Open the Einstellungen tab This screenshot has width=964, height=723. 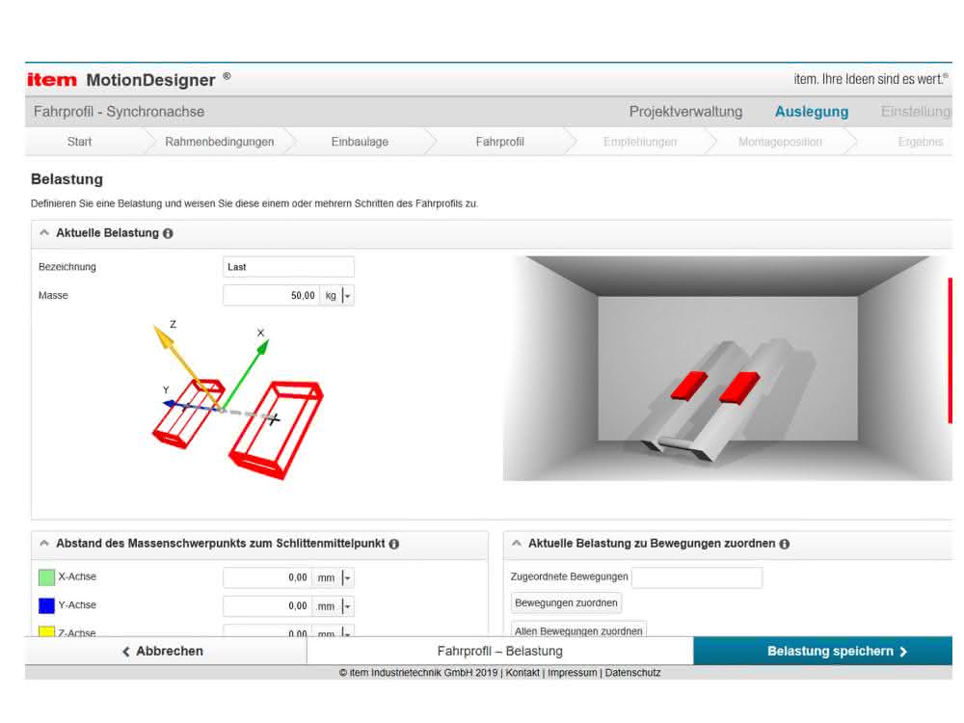(x=916, y=112)
